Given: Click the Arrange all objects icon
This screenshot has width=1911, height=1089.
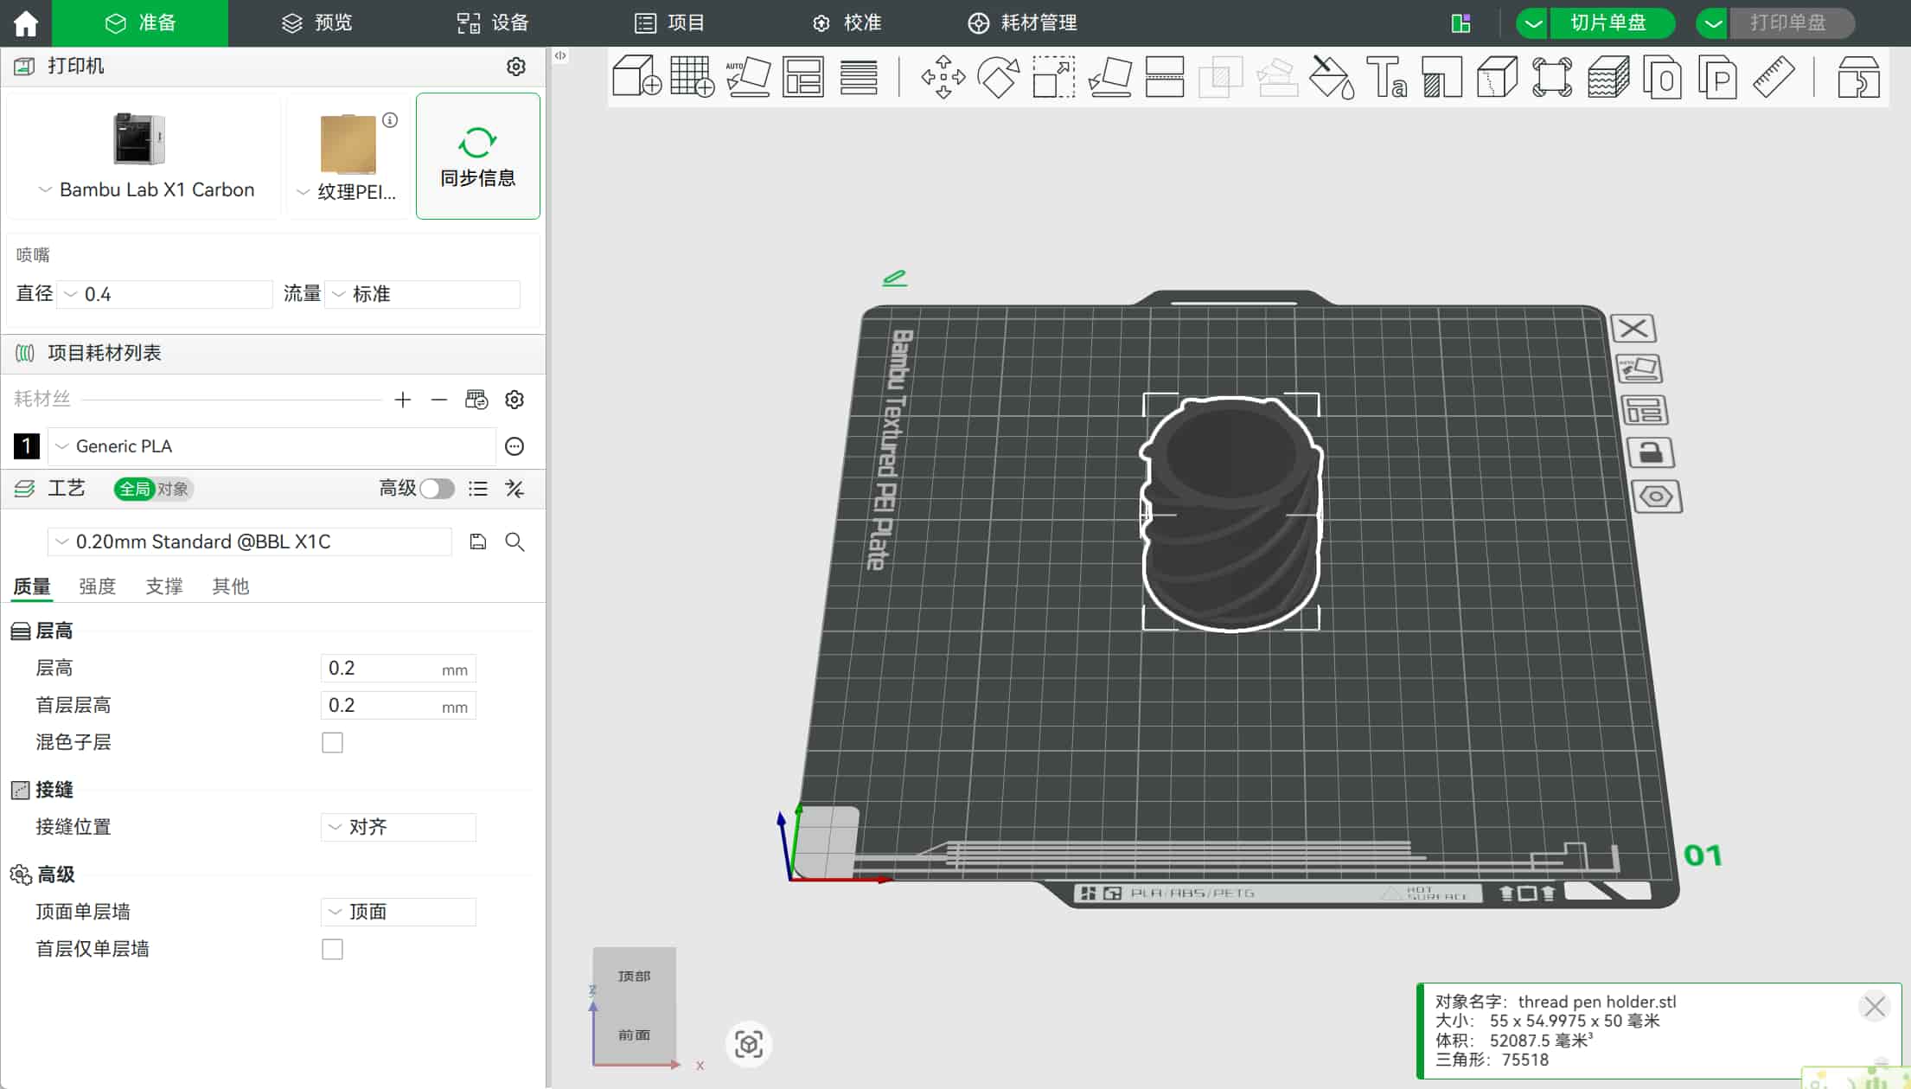Looking at the screenshot, I should [x=803, y=76].
